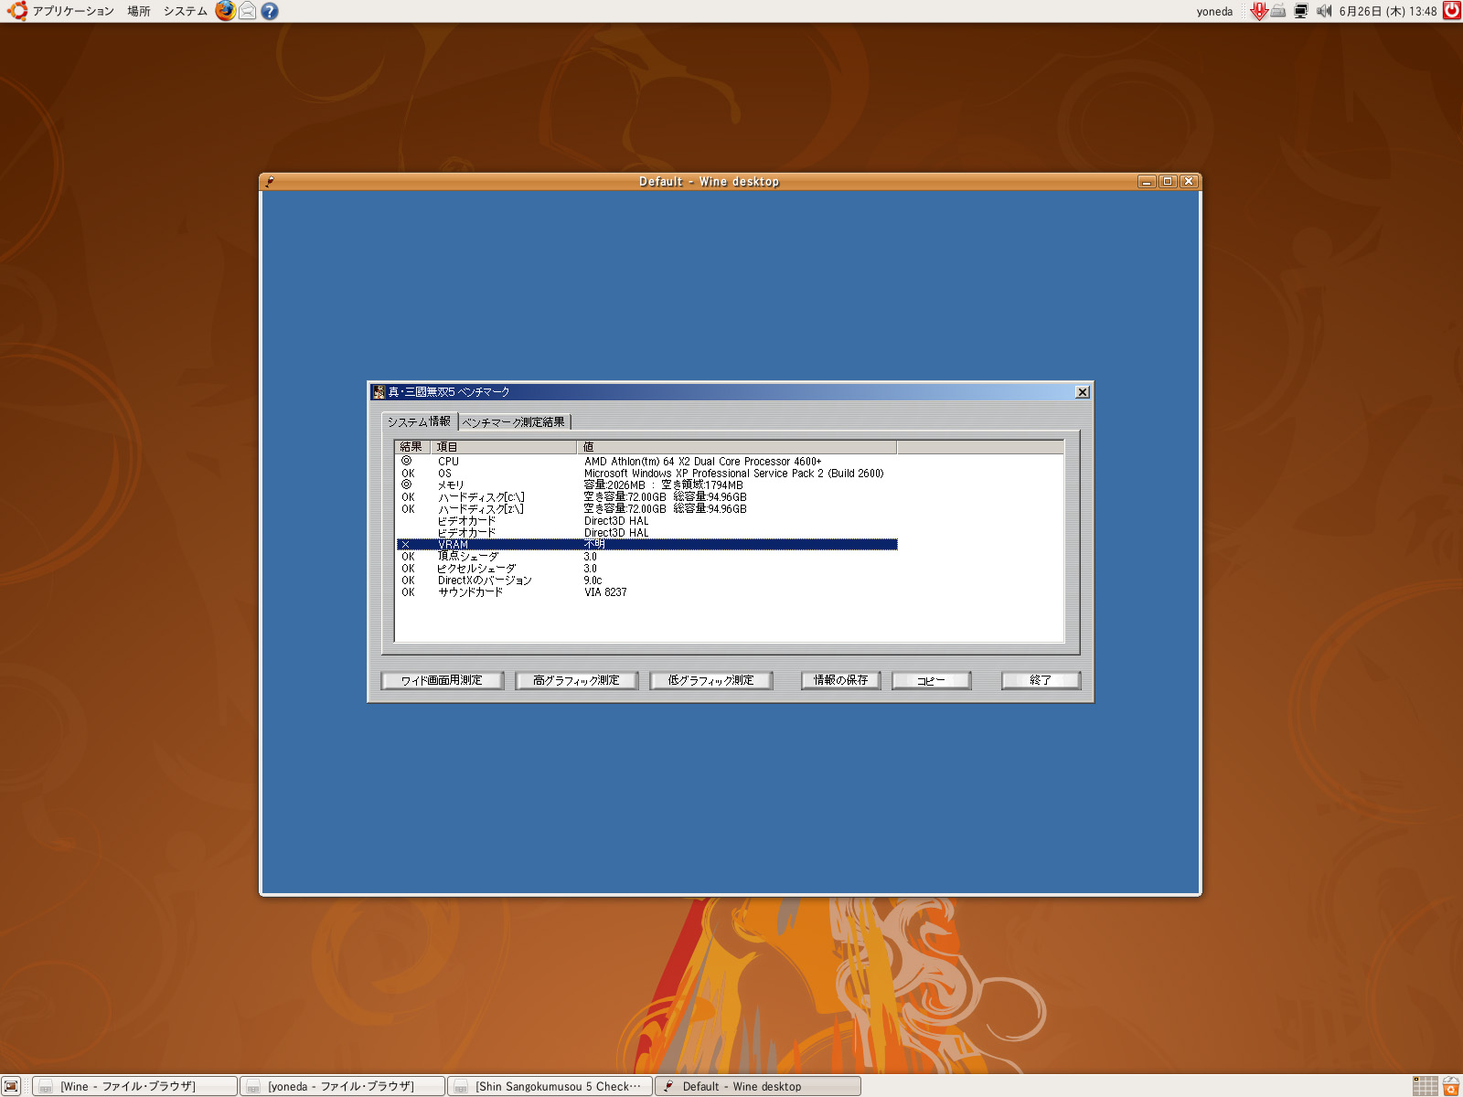Open the mail envelope launcher icon
This screenshot has height=1097, width=1463.
[247, 11]
